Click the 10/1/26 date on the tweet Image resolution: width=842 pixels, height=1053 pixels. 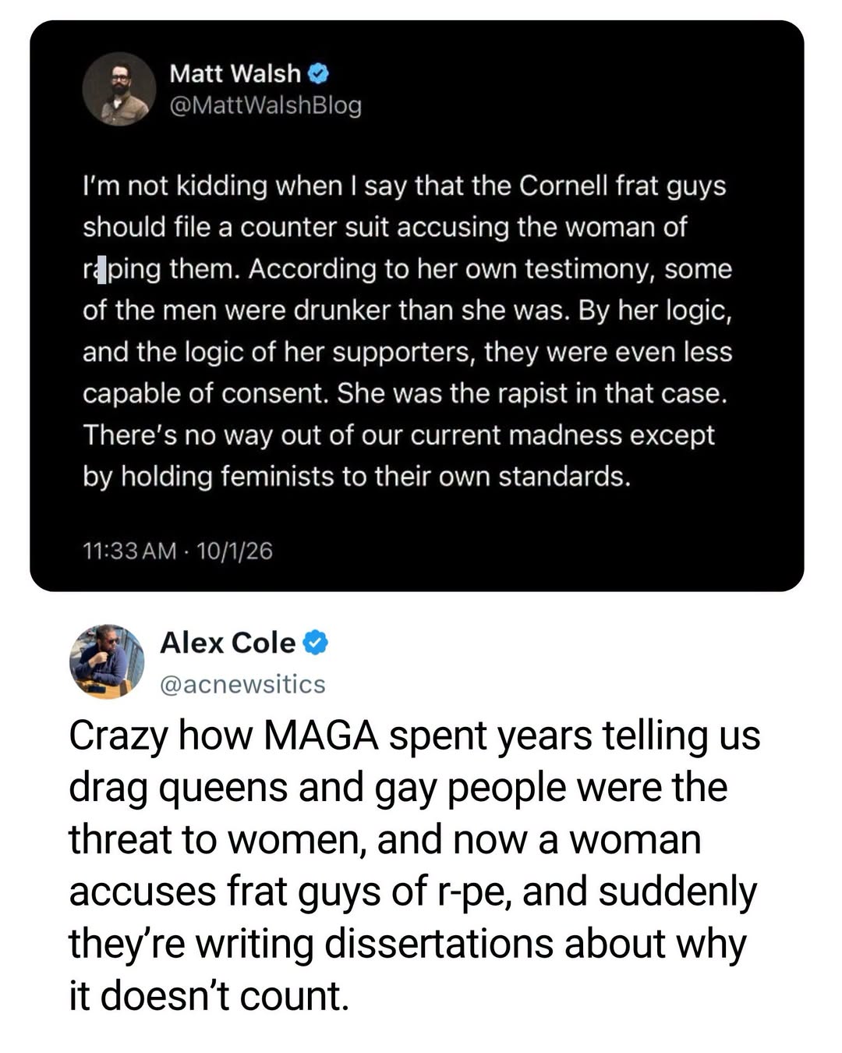(235, 551)
